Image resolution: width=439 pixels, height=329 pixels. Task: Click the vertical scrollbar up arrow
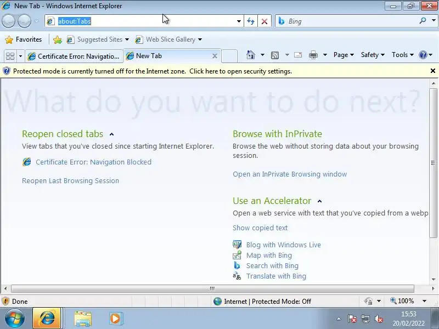[434, 83]
